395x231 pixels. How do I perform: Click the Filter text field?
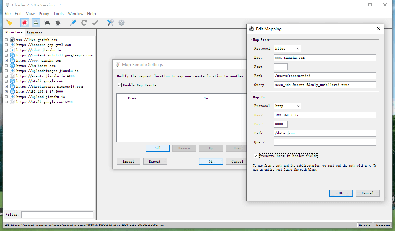click(57, 214)
